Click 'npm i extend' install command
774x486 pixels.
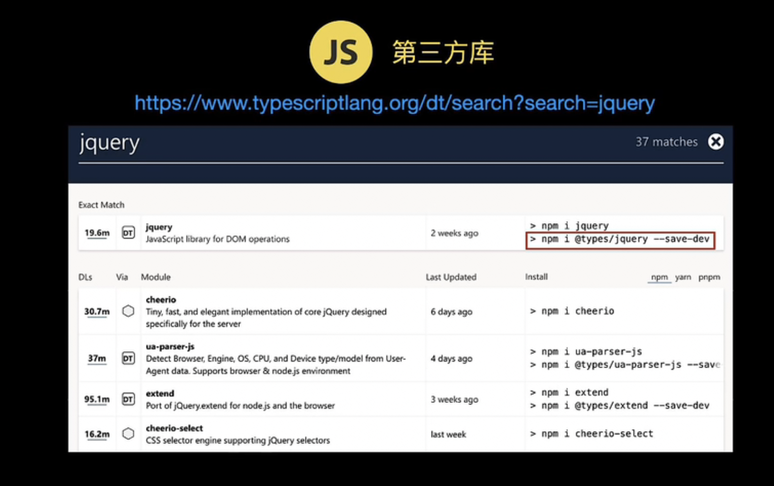569,392
